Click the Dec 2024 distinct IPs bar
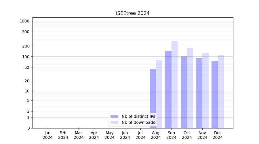This screenshot has height=144, width=259. click(215, 94)
